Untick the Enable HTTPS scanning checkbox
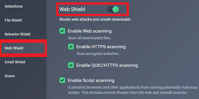 click(71, 47)
